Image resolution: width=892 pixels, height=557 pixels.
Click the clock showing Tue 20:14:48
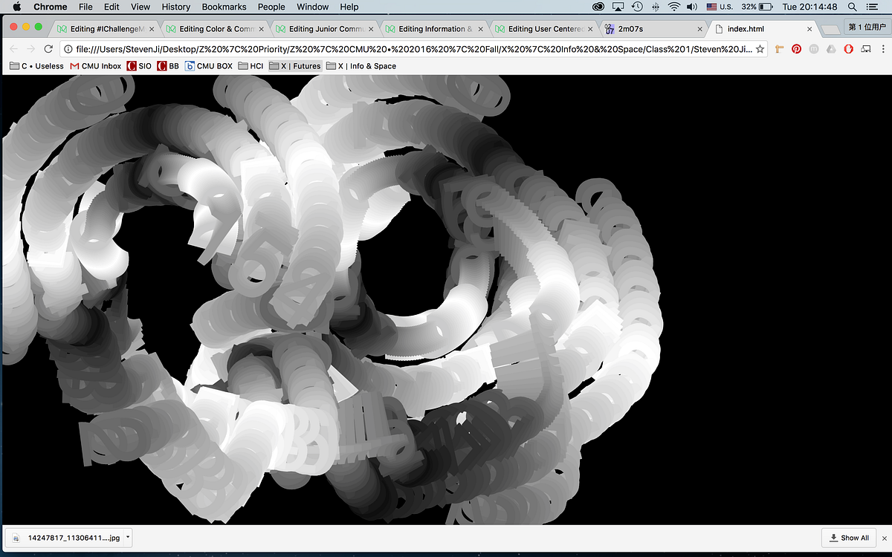coord(810,7)
